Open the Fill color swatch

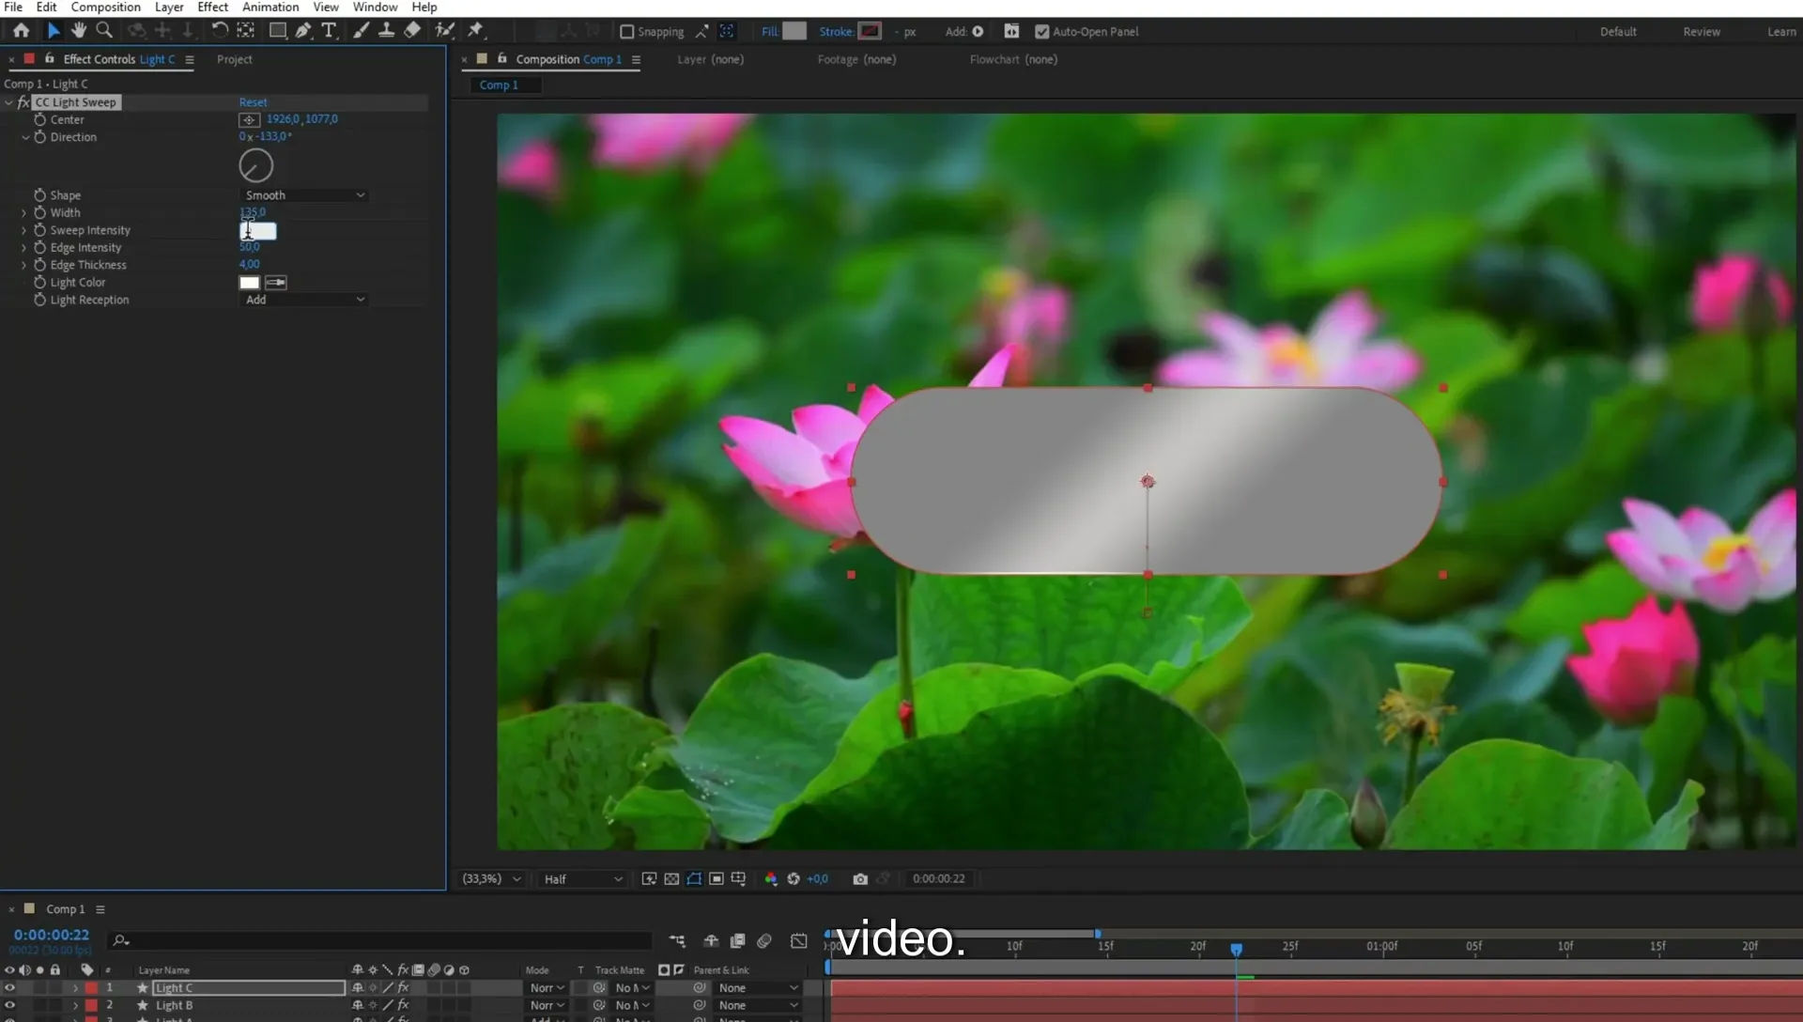(794, 31)
